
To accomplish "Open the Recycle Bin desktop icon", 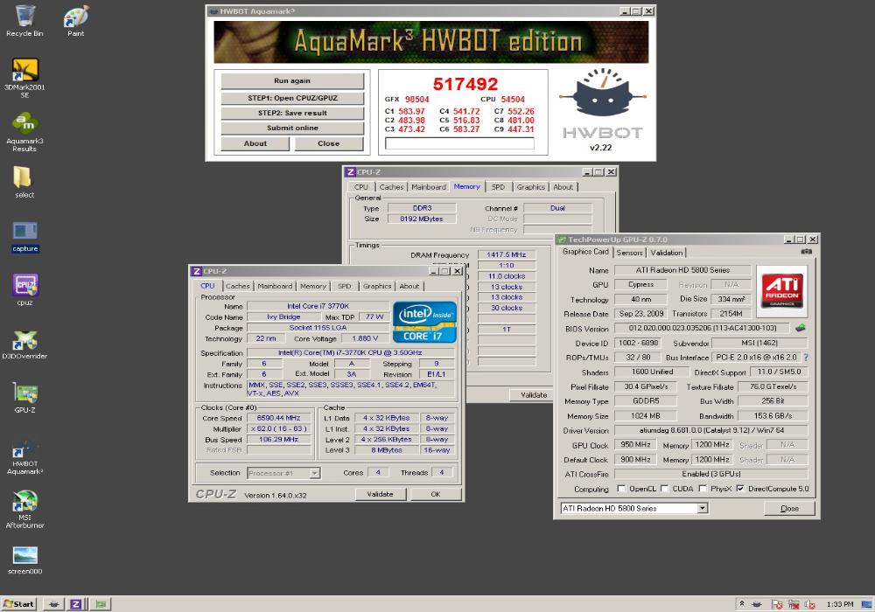I will coord(24,21).
